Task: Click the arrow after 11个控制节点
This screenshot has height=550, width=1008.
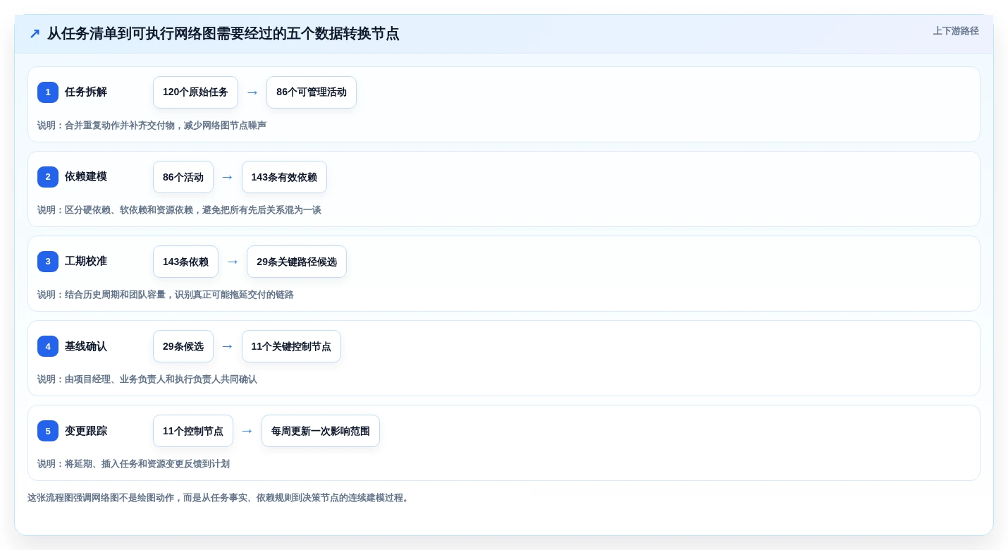Action: pos(247,431)
